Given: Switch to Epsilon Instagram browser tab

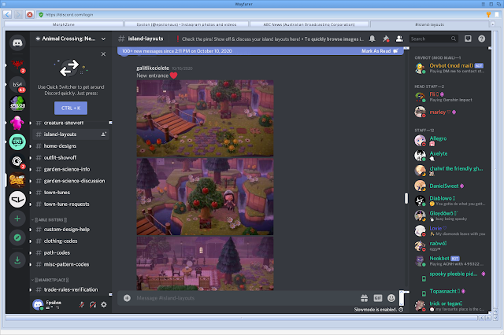Looking at the screenshot, I should pos(187,24).
